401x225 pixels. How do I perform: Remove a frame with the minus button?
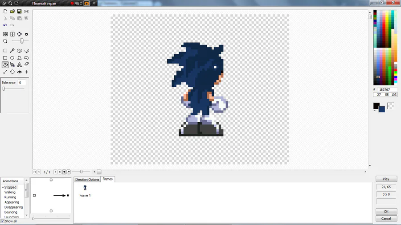(69, 172)
